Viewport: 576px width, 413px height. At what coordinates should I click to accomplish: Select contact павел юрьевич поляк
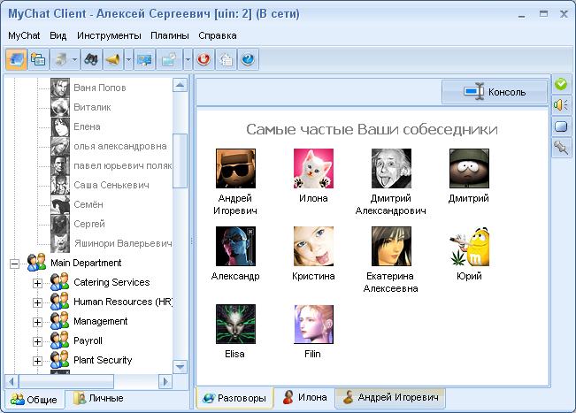123,165
